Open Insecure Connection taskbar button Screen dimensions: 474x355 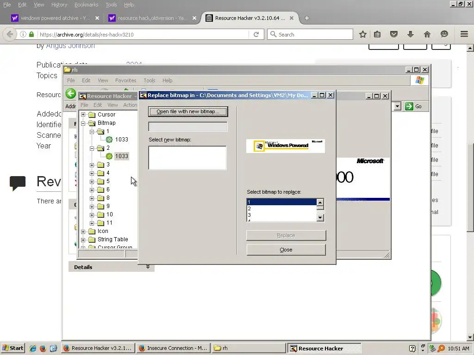[173, 348]
